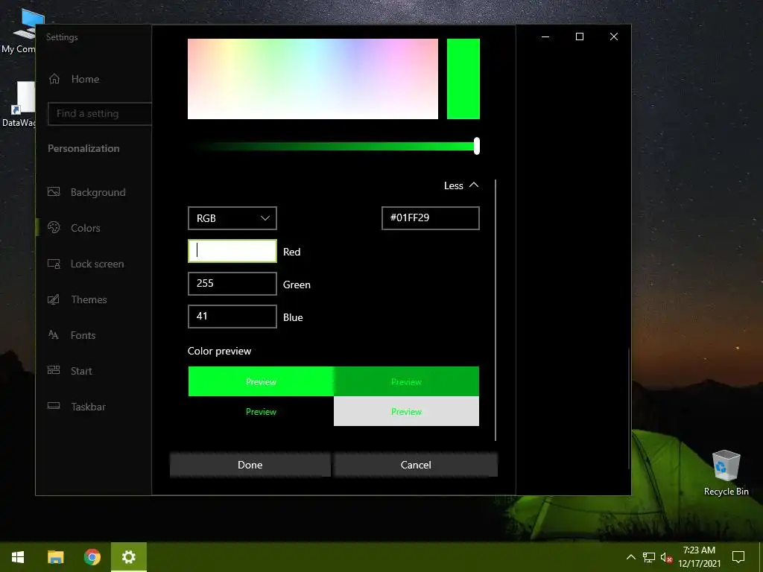The height and width of the screenshot is (572, 763).
Task: Maximize the Settings window
Action: (580, 36)
